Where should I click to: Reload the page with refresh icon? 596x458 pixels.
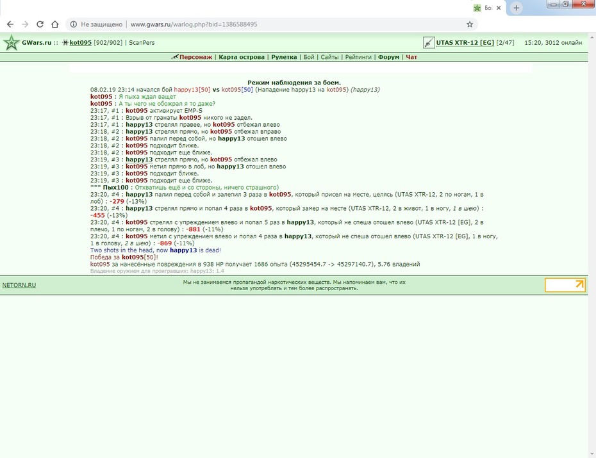tap(40, 24)
